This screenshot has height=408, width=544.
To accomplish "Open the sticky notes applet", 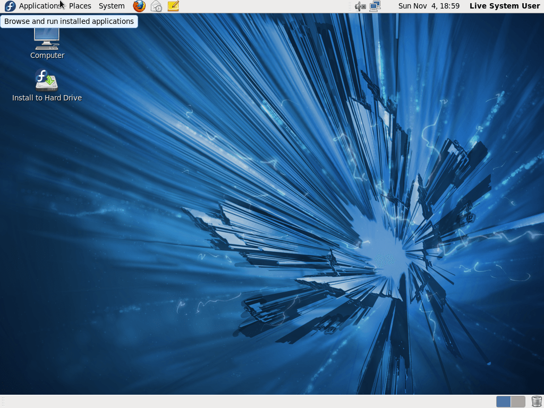I will click(x=173, y=6).
